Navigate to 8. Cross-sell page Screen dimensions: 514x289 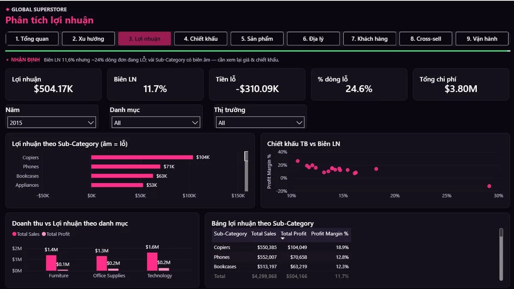pyautogui.click(x=425, y=39)
